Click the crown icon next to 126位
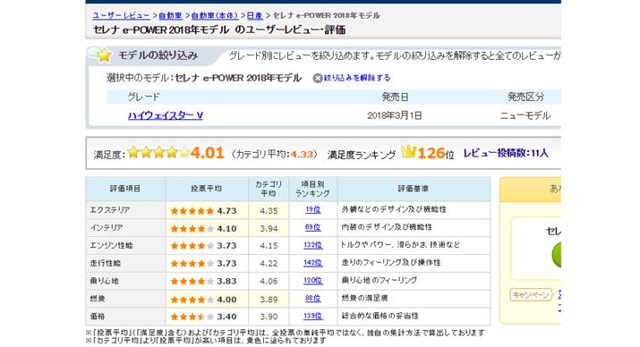 point(408,152)
